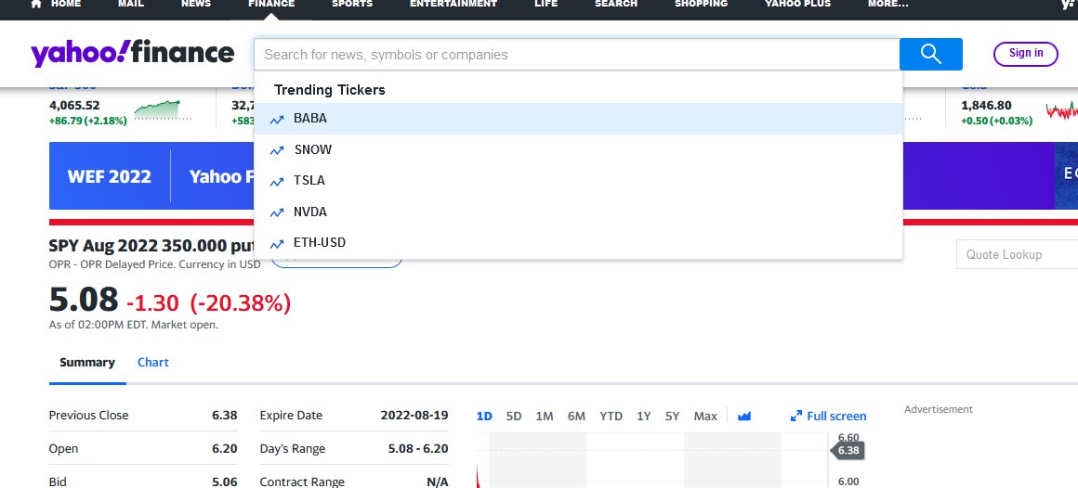Click the Open value 6.20
Screen dimensions: 1078x488
pyautogui.click(x=225, y=449)
